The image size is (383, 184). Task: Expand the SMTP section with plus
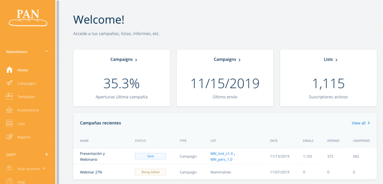(x=47, y=154)
